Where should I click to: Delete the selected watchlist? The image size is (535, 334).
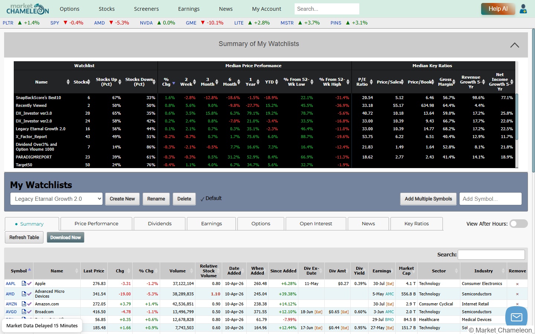184,199
